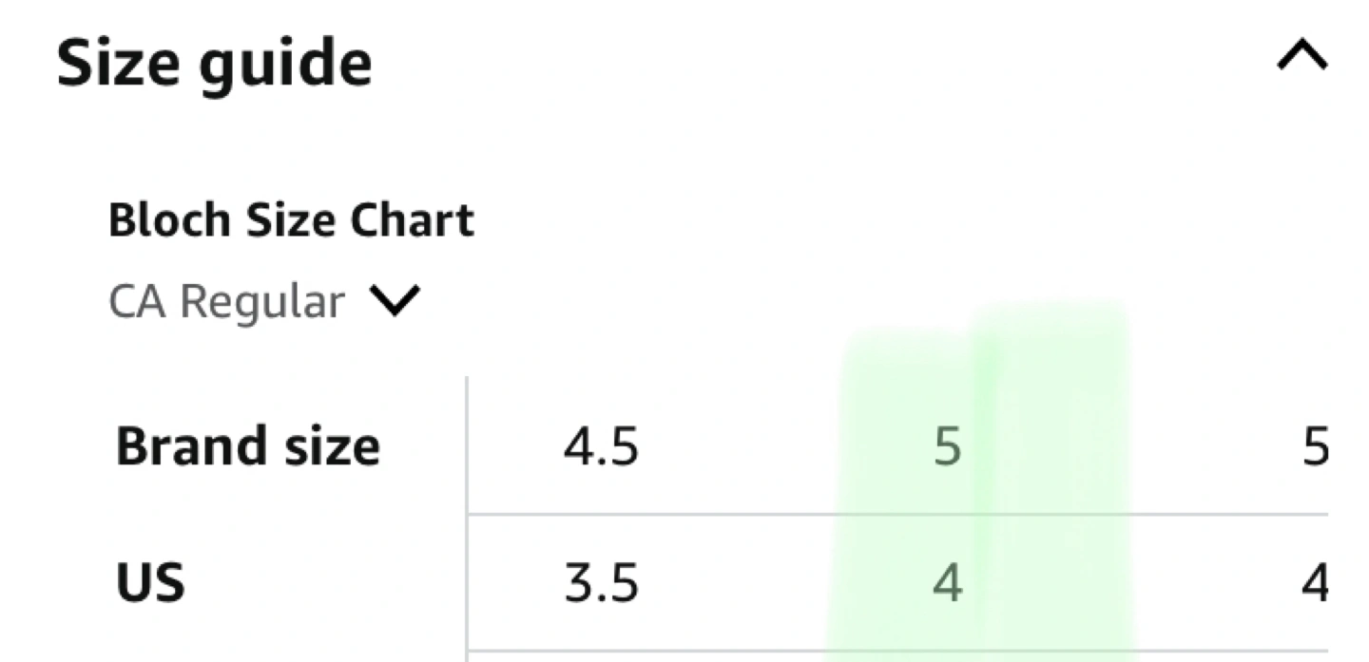This screenshot has height=662, width=1369.
Task: Open the CA Regular size dropdown
Action: (226, 302)
